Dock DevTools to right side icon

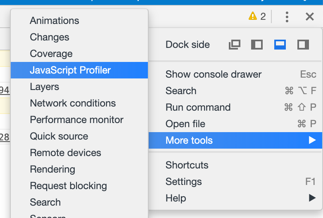(303, 45)
